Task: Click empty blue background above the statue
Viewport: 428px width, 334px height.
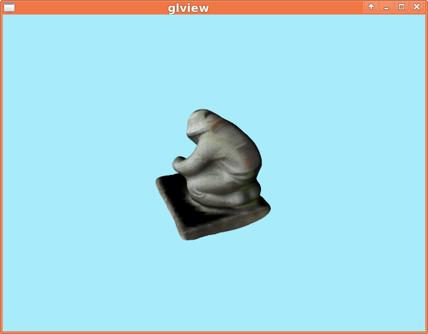Action: 211,59
